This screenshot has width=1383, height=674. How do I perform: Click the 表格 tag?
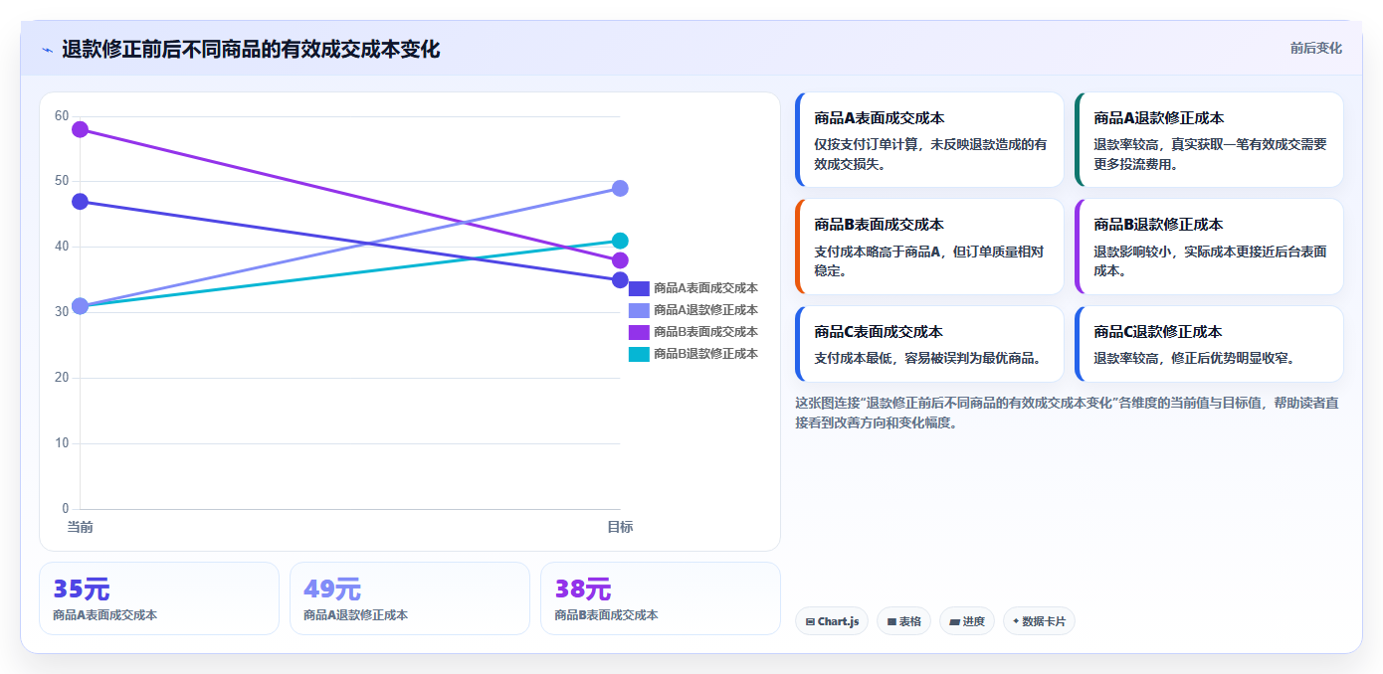903,621
